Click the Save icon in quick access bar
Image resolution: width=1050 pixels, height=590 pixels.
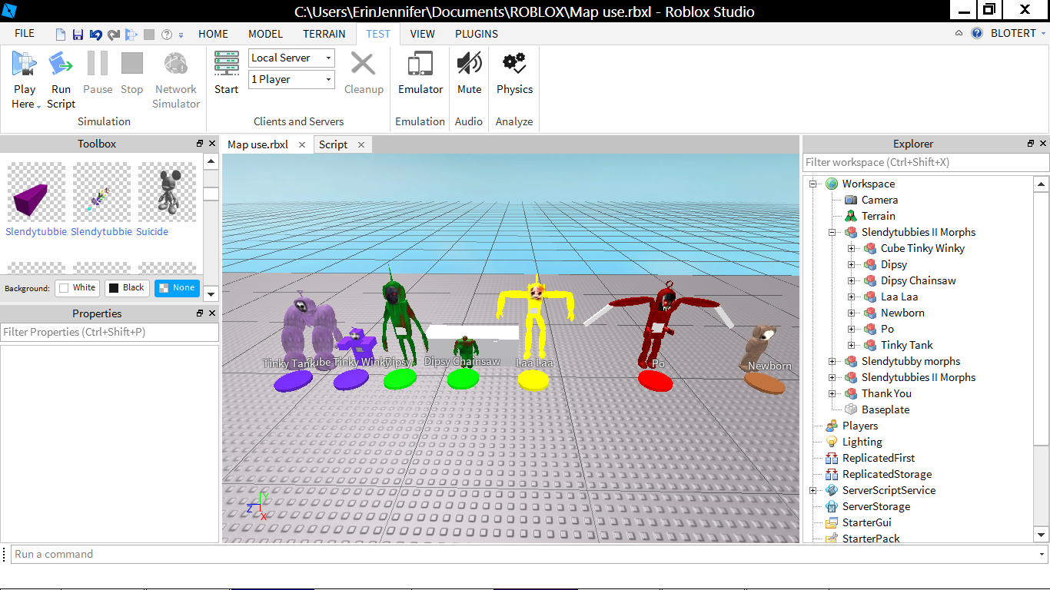tap(78, 35)
